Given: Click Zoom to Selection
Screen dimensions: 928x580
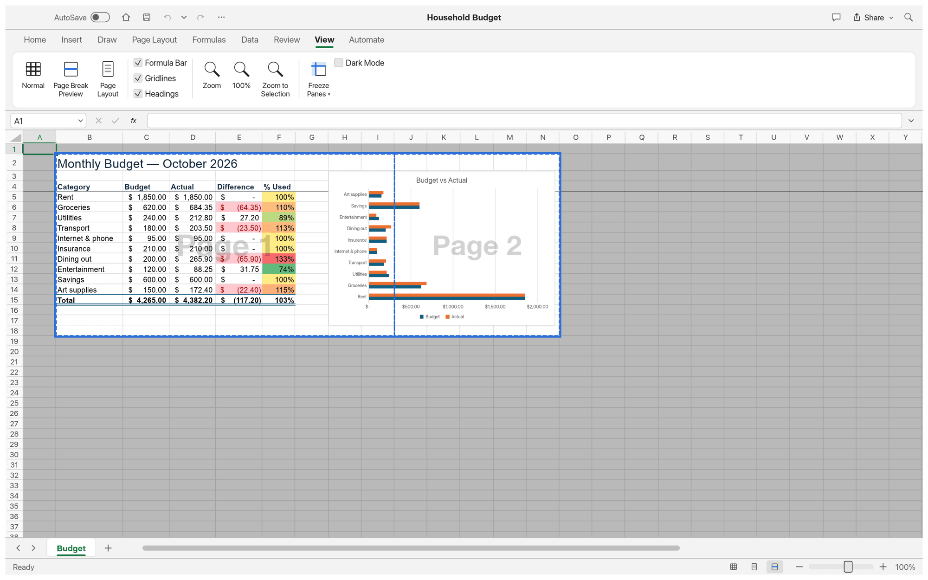Looking at the screenshot, I should coord(275,79).
